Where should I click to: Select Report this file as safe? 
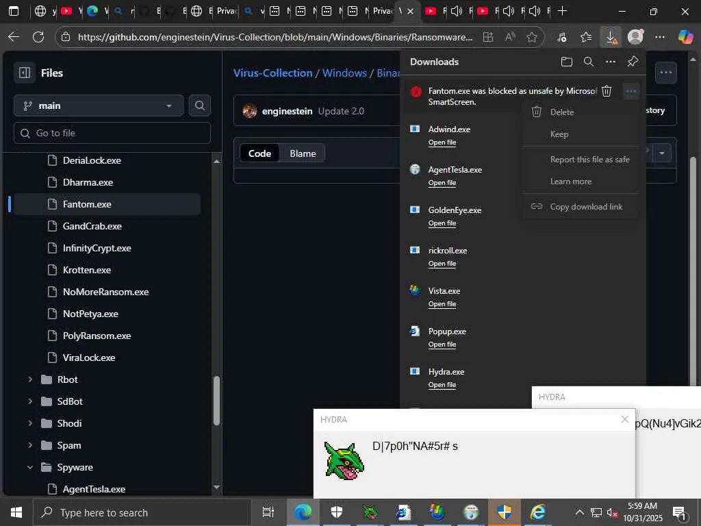pyautogui.click(x=580, y=159)
